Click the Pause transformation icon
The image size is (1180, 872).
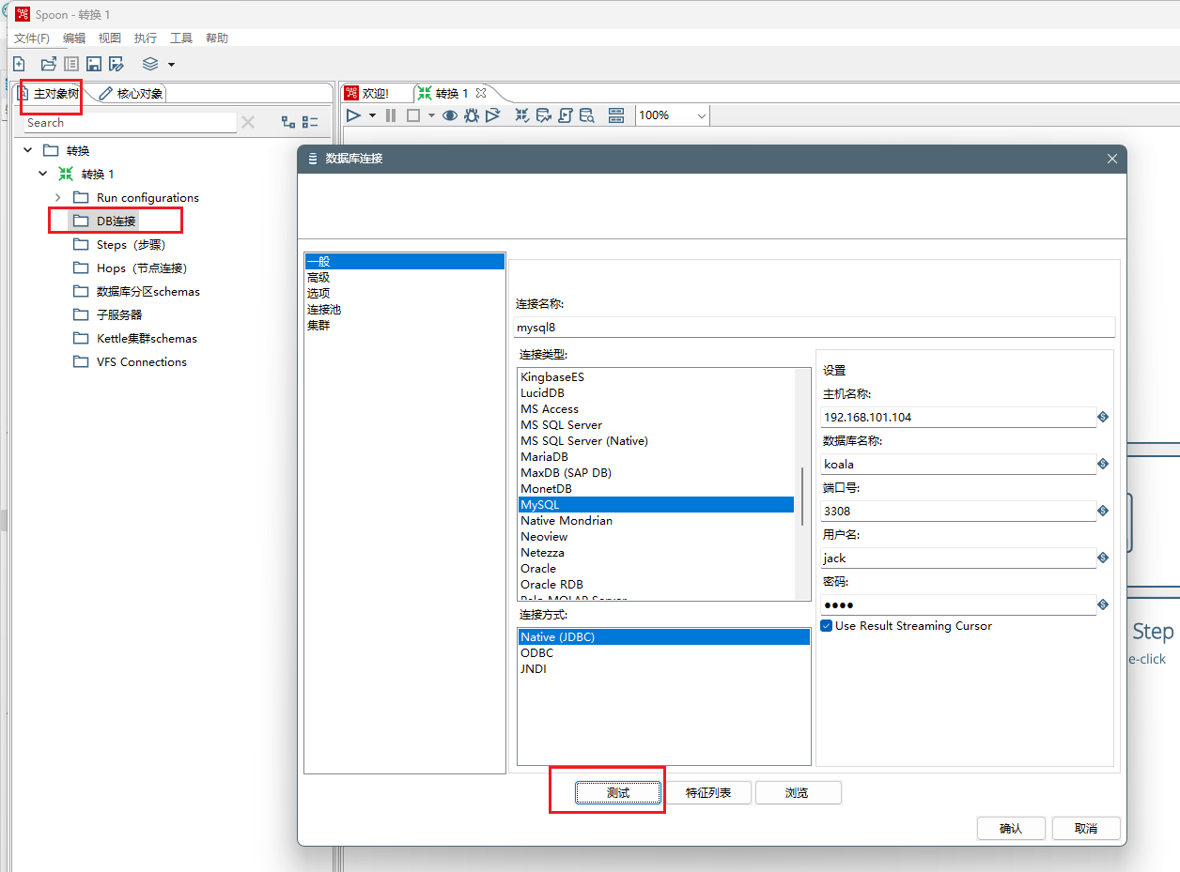(x=391, y=115)
